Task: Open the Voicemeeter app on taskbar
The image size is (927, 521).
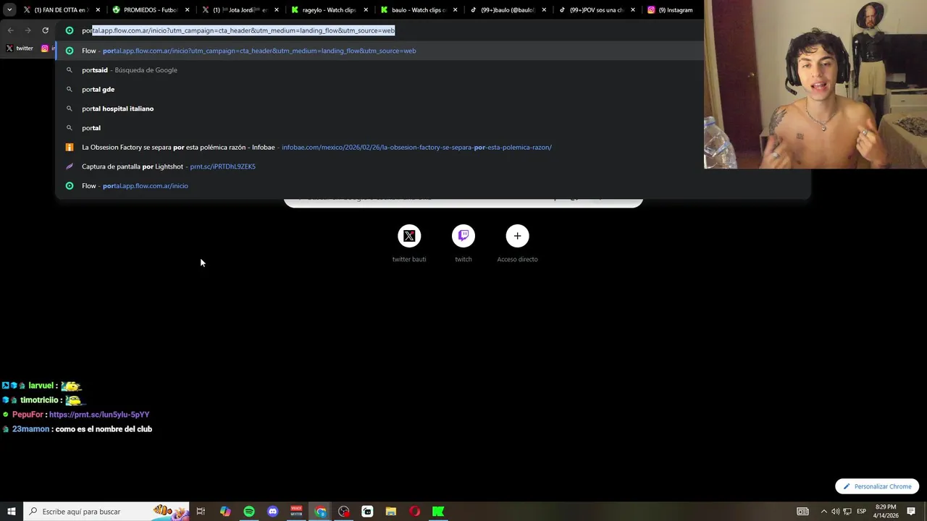Action: click(296, 512)
